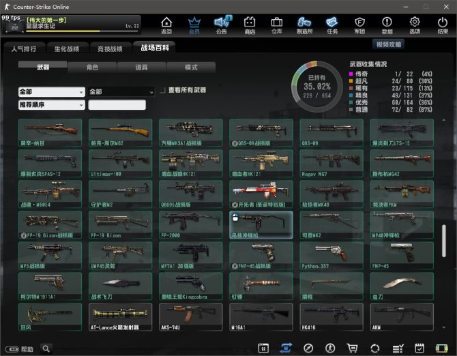Viewport: 457px width, 356px height.
Task: Select the Python.357 revolver card
Action: (x=331, y=256)
